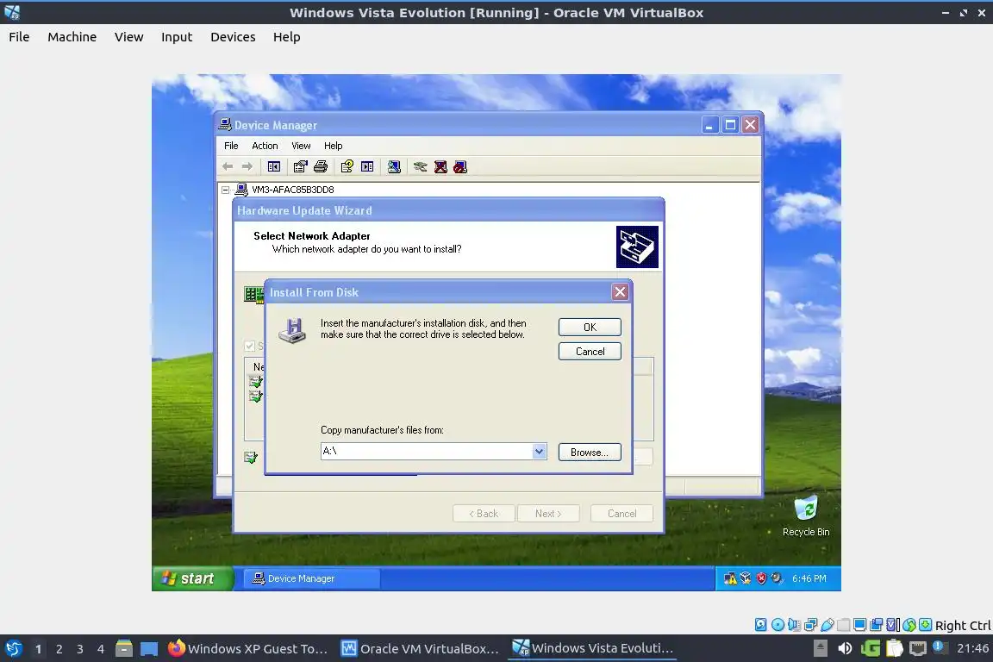993x662 pixels.
Task: Click host eject removable media tray icon
Action: coord(820,648)
